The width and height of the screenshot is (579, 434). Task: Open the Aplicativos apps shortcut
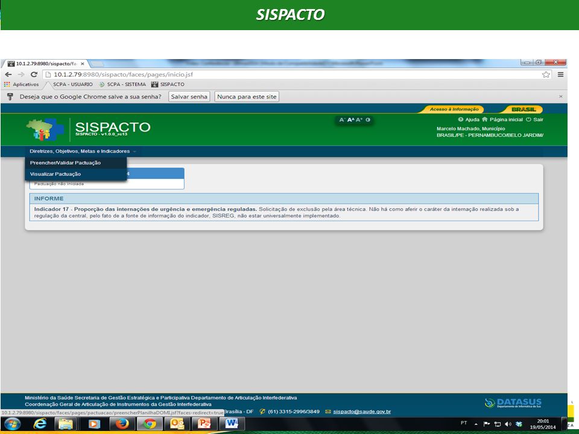coord(22,84)
